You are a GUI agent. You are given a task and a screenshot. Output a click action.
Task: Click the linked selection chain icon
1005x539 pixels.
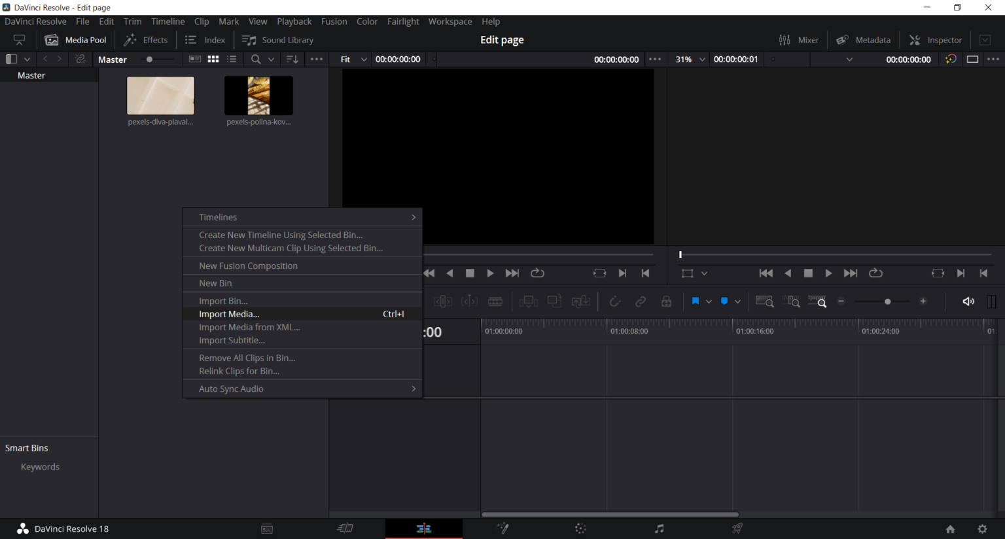click(641, 301)
